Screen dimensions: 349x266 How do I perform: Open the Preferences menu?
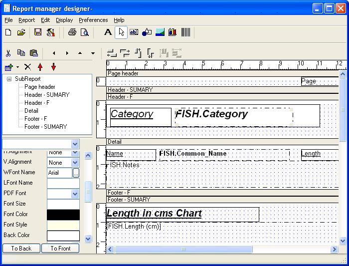tap(93, 20)
